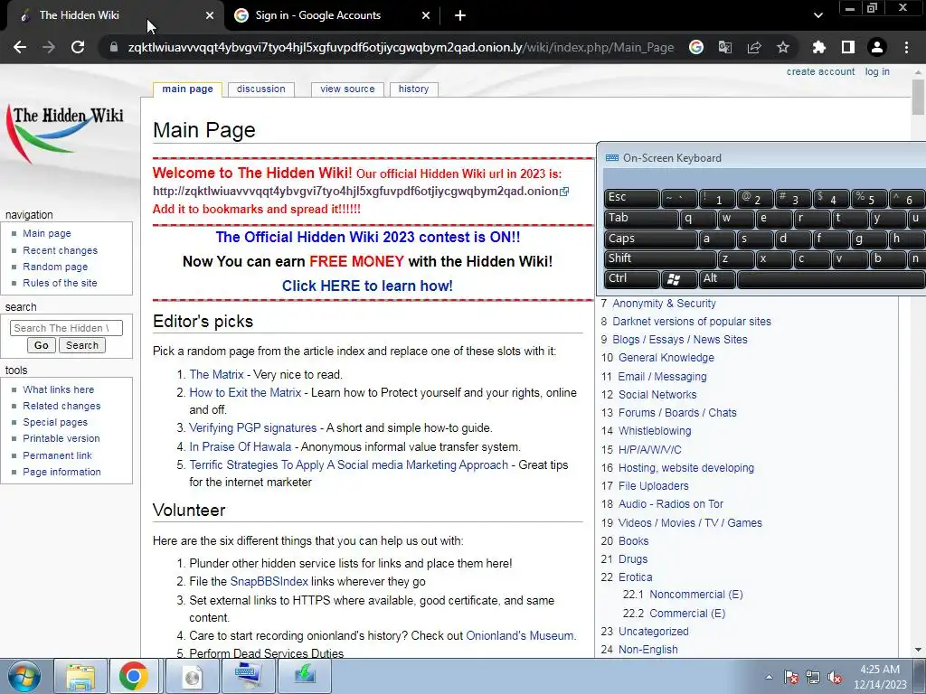Click the Chrome taskbar icon
Image resolution: width=926 pixels, height=694 pixels.
click(134, 676)
